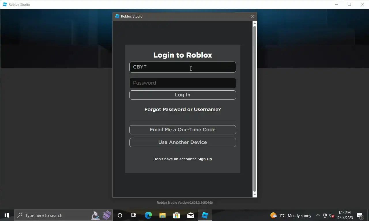Click the username field containing CBYT
The height and width of the screenshot is (221, 369).
coord(182,67)
